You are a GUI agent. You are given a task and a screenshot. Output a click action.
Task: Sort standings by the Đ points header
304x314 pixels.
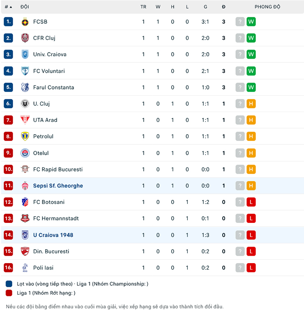223,7
